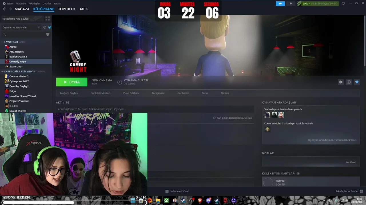Toggle the Comedy Night favorite heart

tap(357, 82)
